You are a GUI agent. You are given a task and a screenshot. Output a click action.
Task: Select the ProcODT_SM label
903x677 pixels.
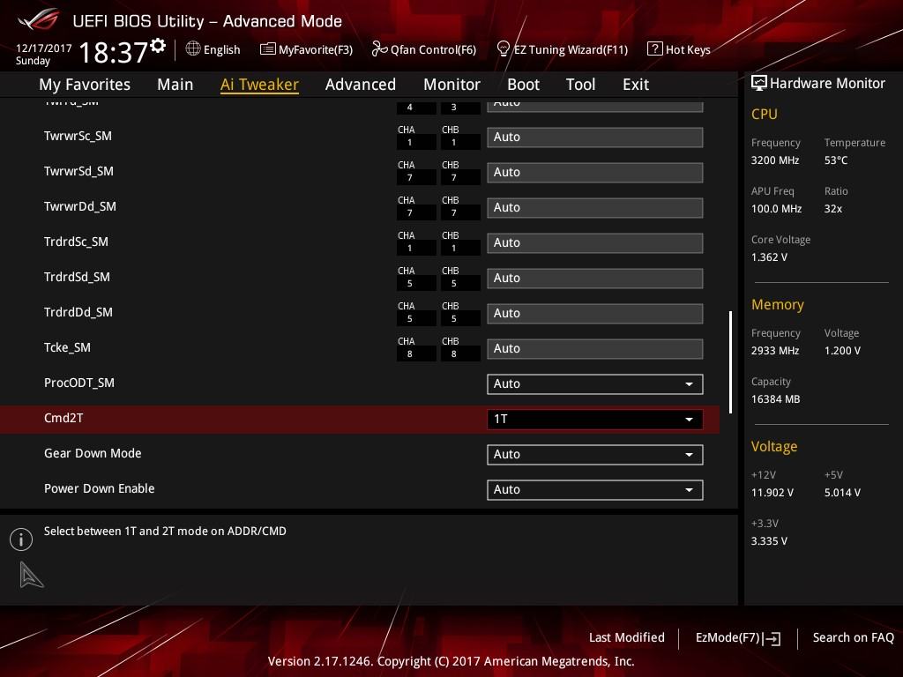(78, 383)
